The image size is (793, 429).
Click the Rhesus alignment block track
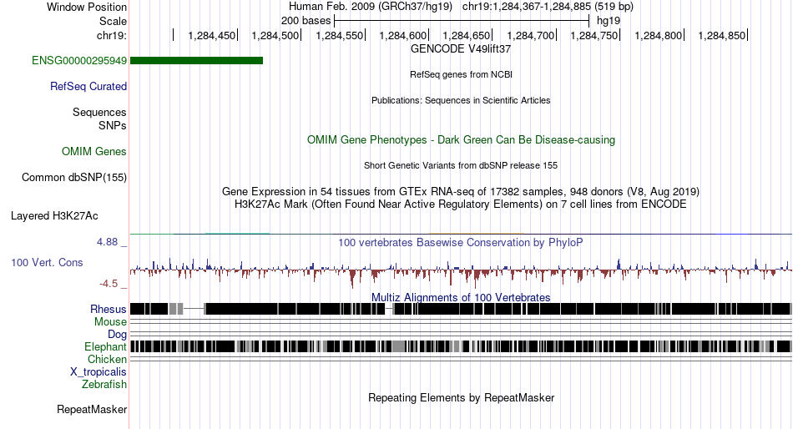(461, 309)
